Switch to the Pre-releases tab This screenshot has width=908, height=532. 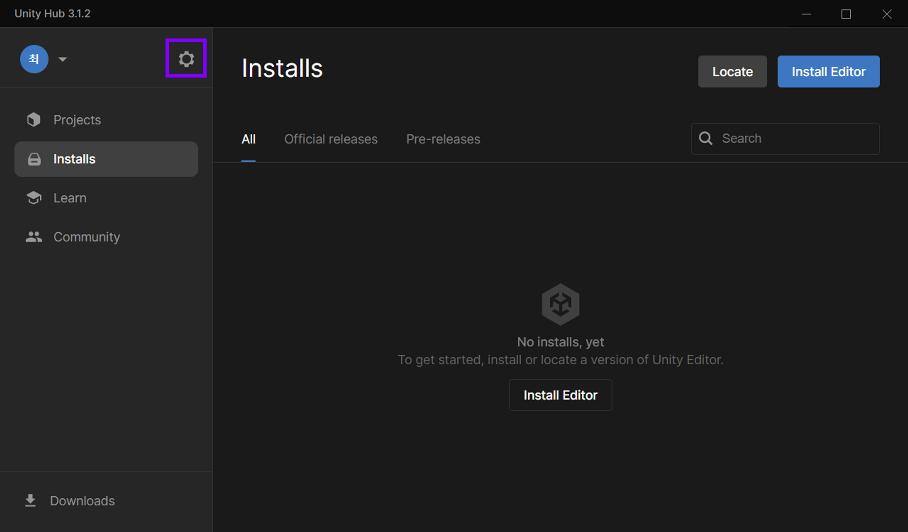tap(443, 139)
